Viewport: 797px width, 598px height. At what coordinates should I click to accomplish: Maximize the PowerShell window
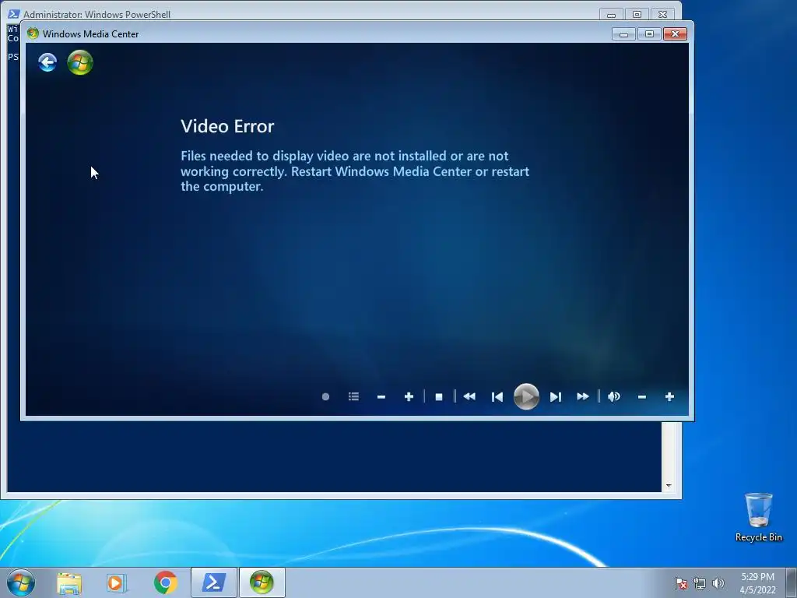(x=637, y=14)
